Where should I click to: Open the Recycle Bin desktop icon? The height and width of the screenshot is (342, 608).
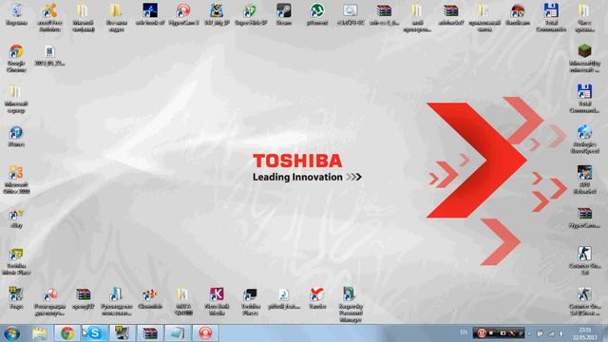point(16,14)
